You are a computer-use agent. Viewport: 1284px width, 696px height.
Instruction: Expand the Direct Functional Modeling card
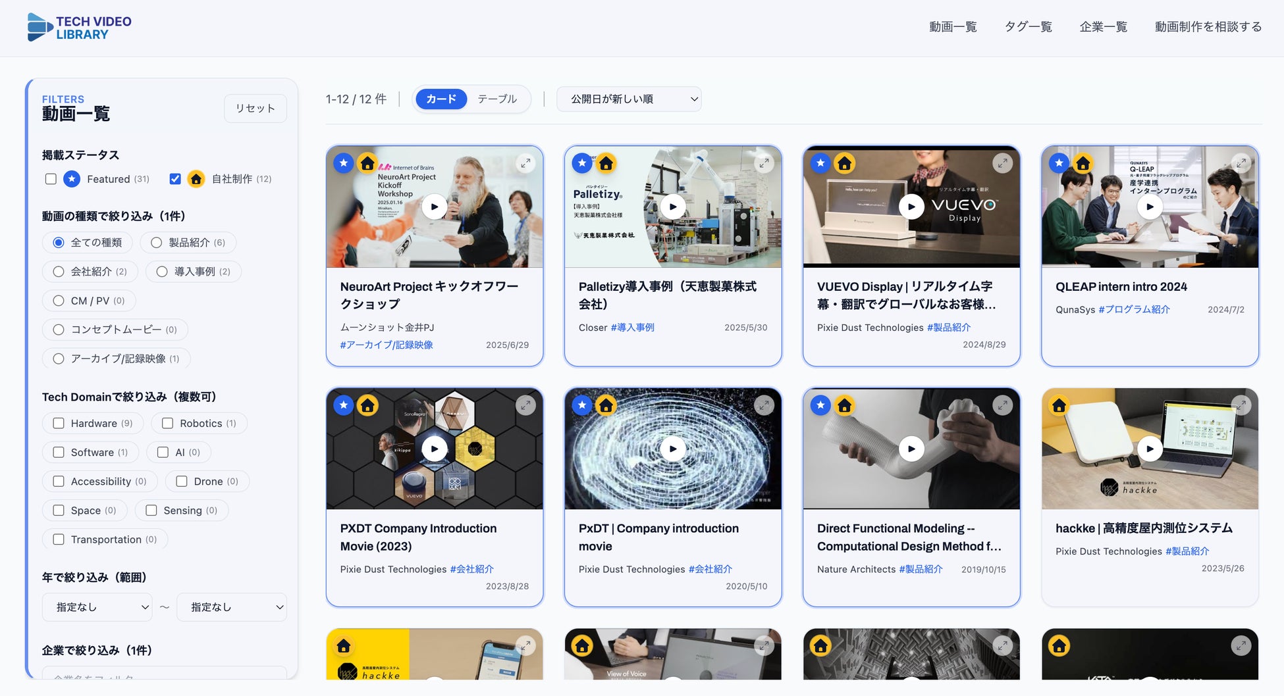click(x=1002, y=405)
